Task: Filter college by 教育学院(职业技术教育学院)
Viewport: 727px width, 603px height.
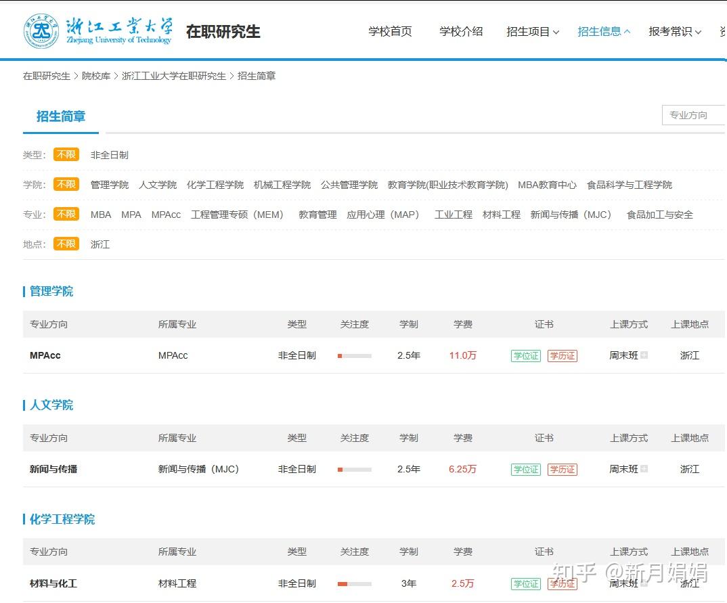Action: pyautogui.click(x=448, y=185)
